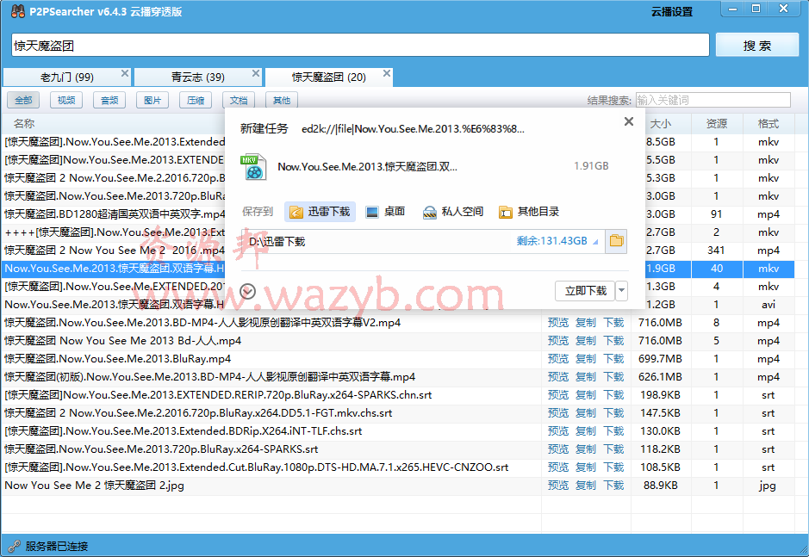Image resolution: width=809 pixels, height=557 pixels.
Task: Close the 青云志 tab
Action: click(255, 73)
